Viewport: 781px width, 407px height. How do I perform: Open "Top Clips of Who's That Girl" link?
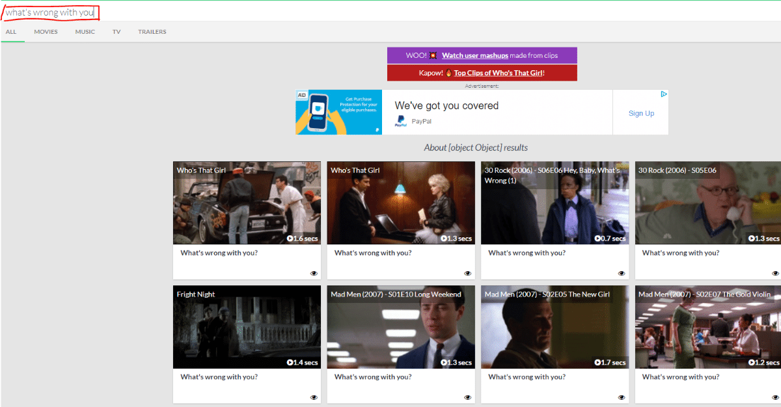coord(498,73)
